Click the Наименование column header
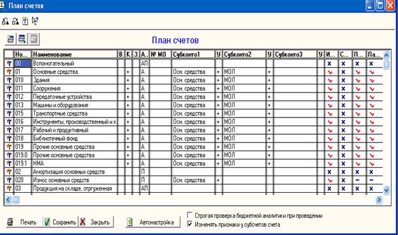 (x=75, y=54)
